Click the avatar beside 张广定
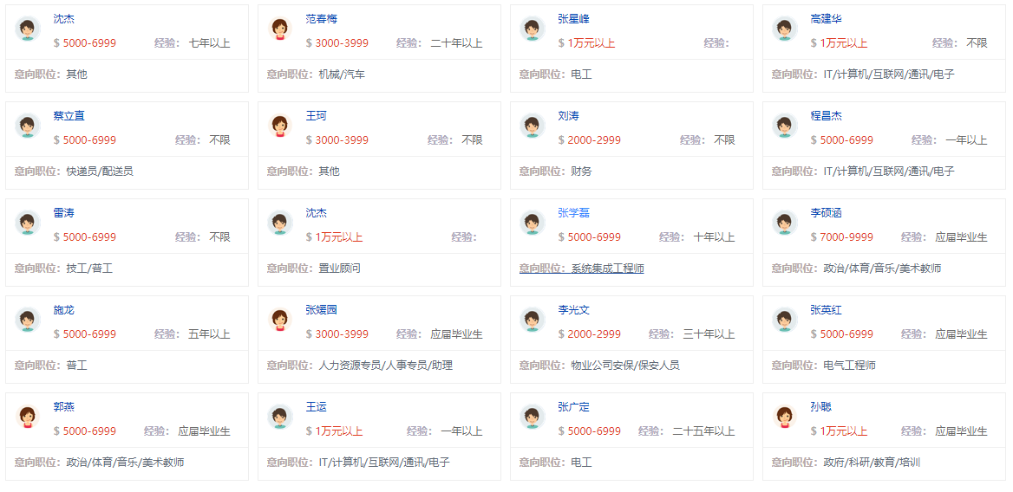Viewport: 1013px width, 492px height. point(533,417)
